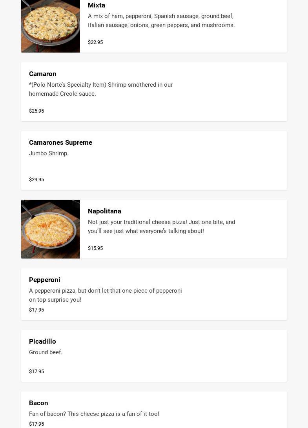This screenshot has width=308, height=428.
Task: Click the Bacon 'Fan of bacon?' description
Action: point(94,414)
